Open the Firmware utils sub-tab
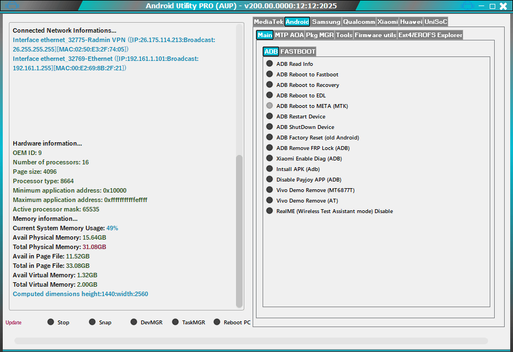The image size is (513, 352). tap(375, 35)
